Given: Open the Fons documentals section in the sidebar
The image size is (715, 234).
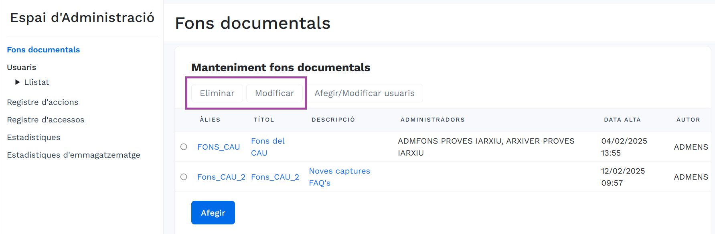Looking at the screenshot, I should coord(43,50).
